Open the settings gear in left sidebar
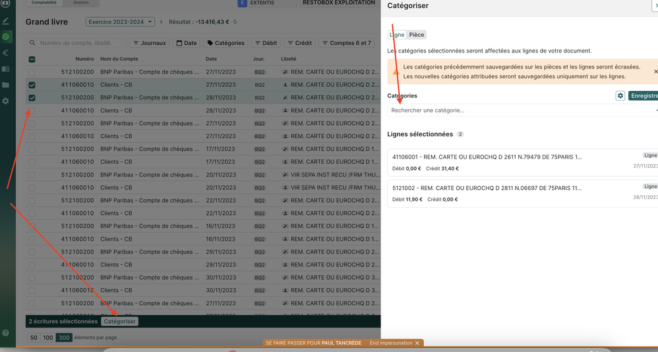The height and width of the screenshot is (352, 658). coord(6,101)
